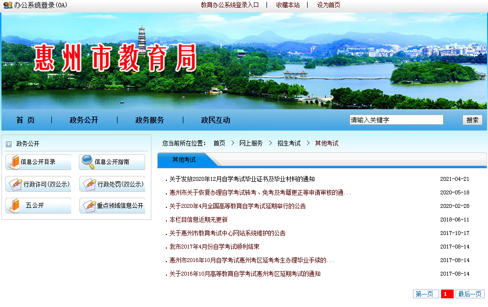Open 关于惠州市教育考试中心网站系统维护的公告

(x=227, y=233)
